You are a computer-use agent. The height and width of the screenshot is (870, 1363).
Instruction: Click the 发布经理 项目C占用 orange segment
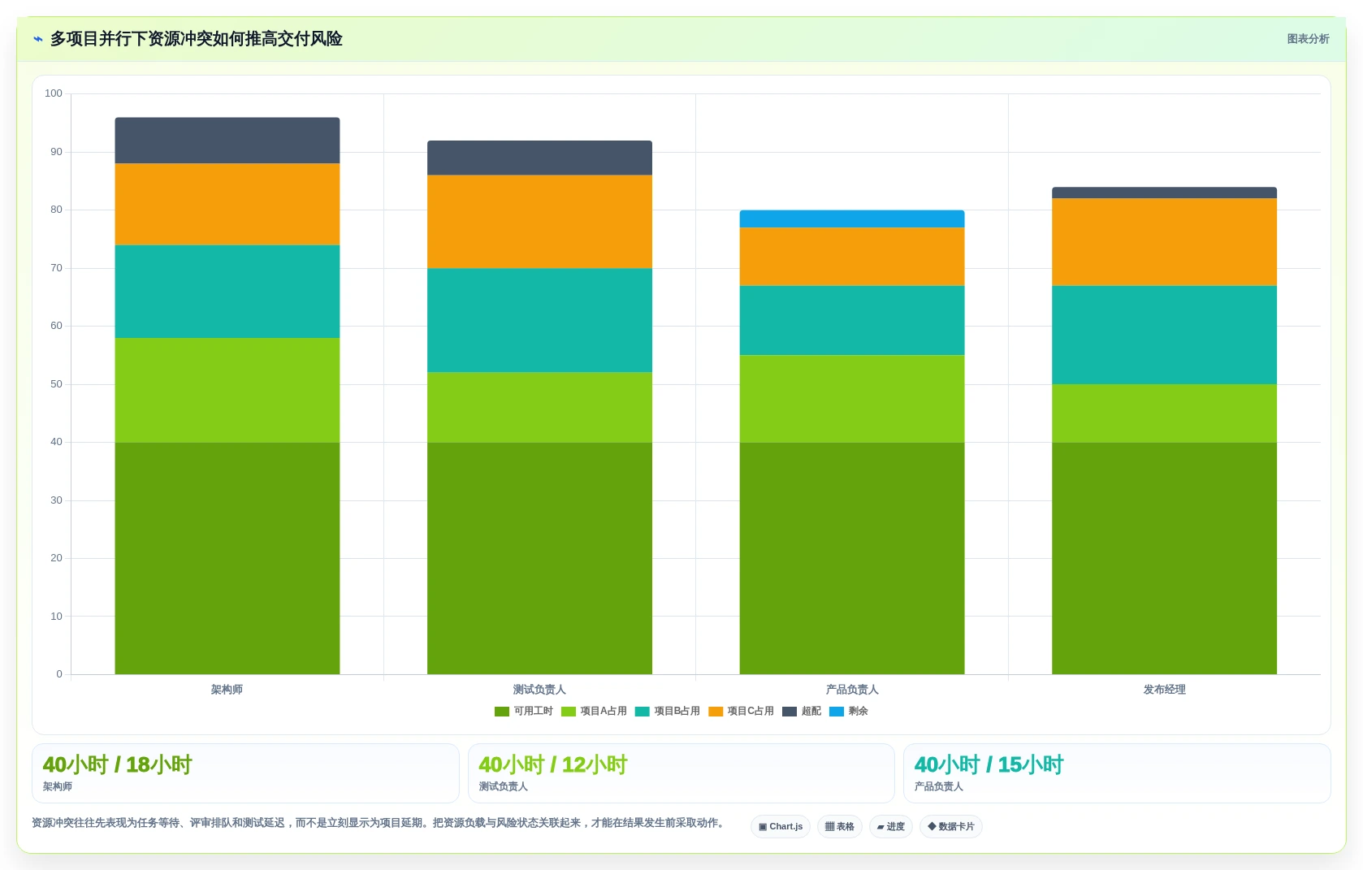point(1164,242)
